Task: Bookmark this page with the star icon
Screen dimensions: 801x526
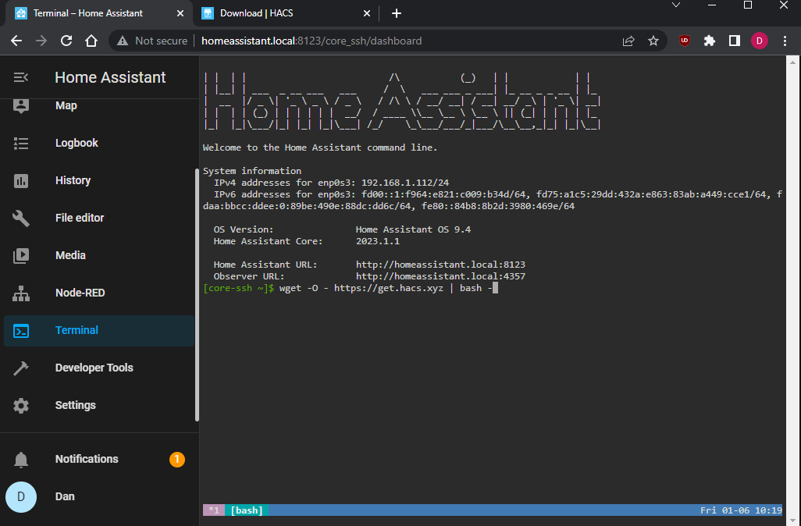Action: [653, 41]
